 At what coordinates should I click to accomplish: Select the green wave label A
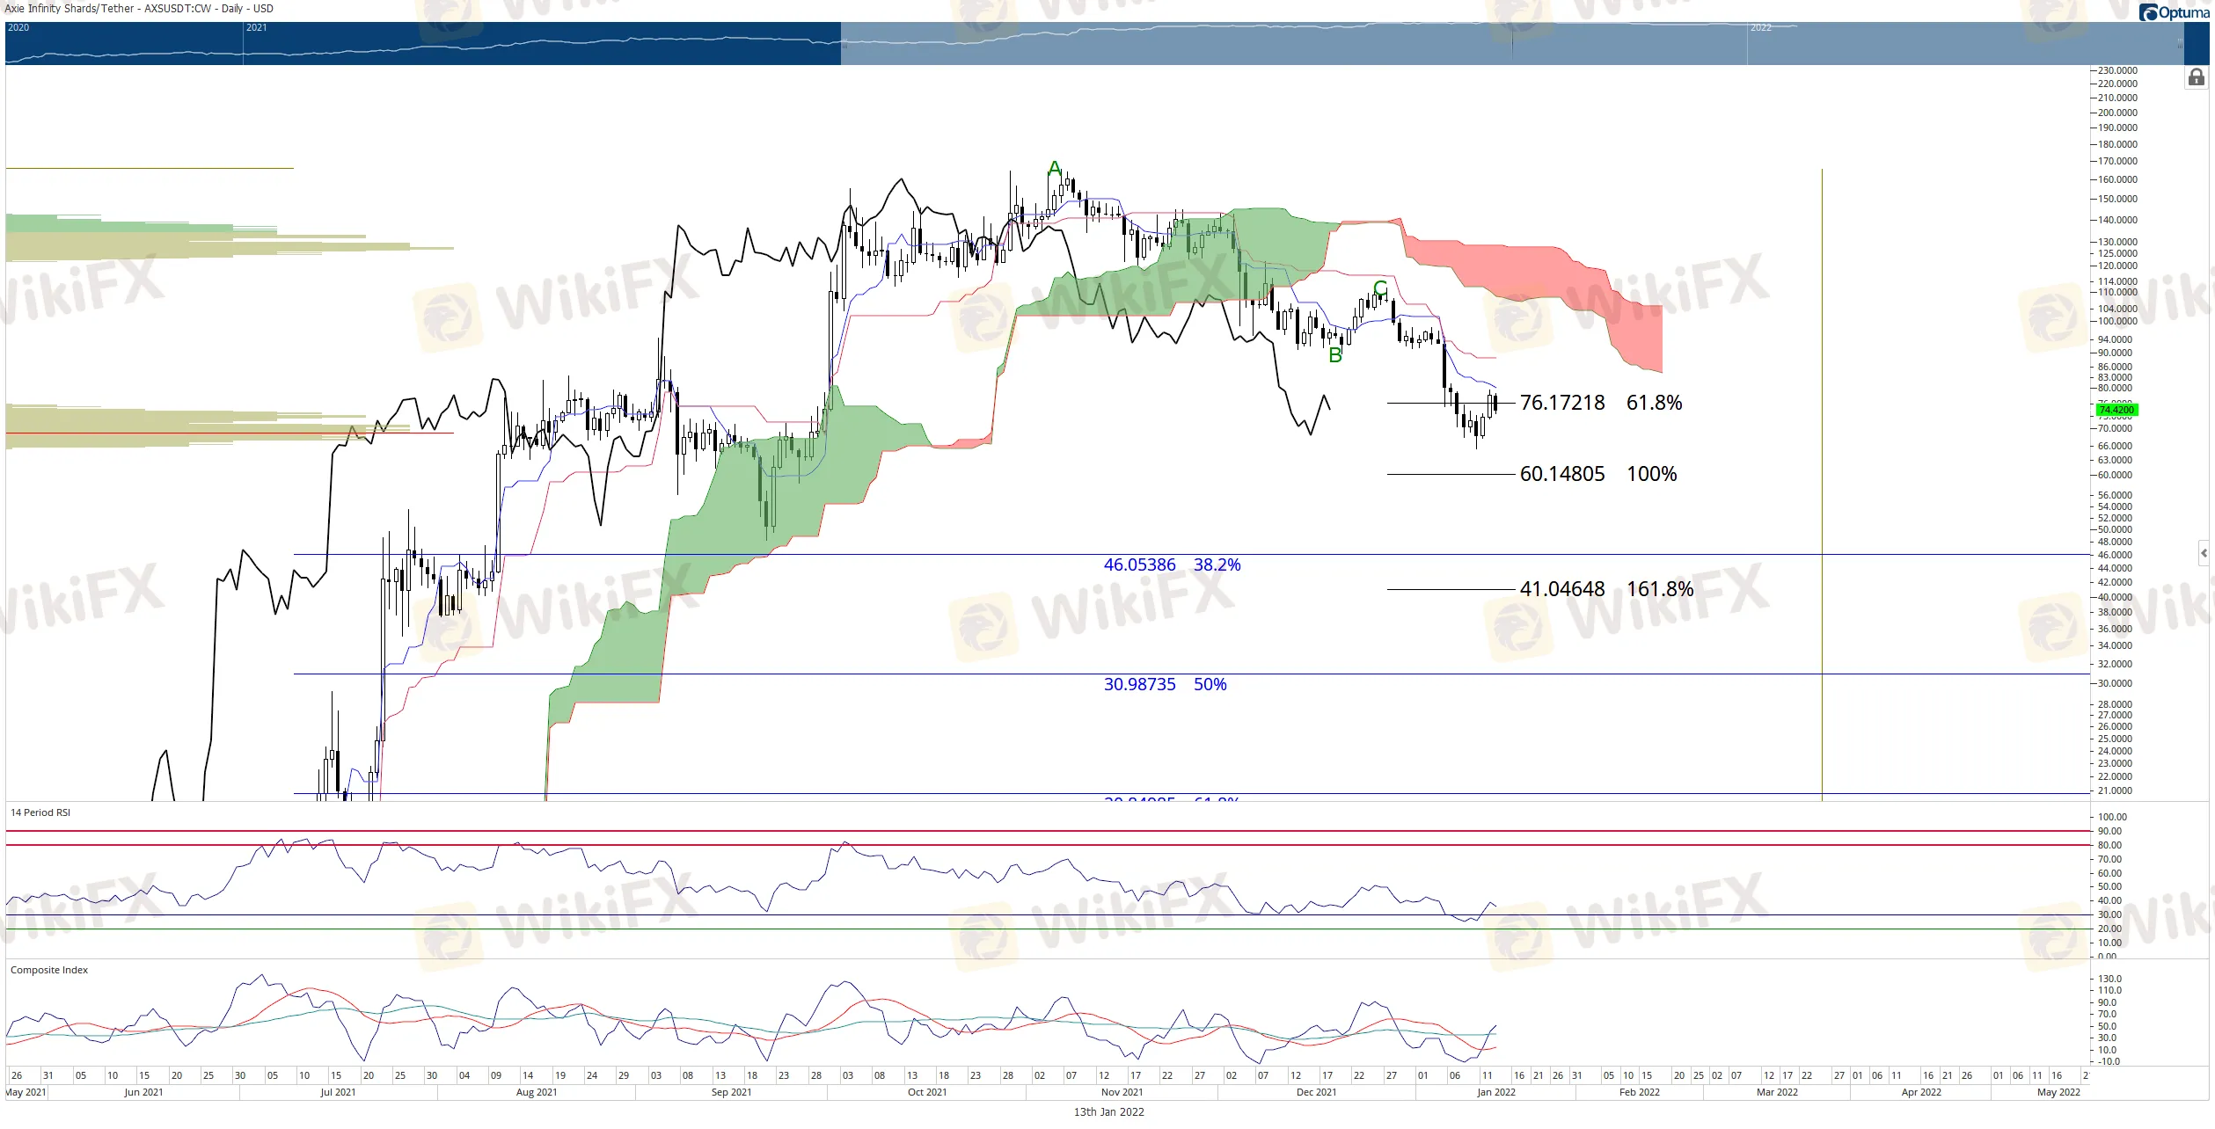click(1055, 169)
